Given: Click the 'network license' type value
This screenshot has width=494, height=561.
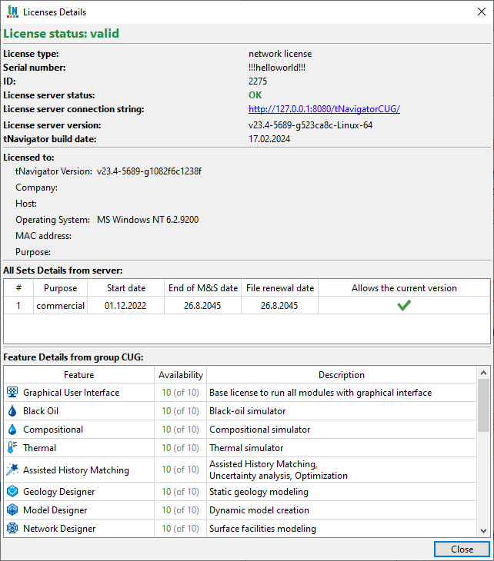Looking at the screenshot, I should [x=280, y=54].
